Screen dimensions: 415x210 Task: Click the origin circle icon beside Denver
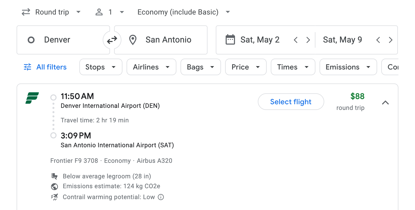31,40
